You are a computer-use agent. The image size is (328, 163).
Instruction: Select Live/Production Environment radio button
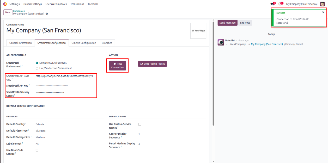pos(37,68)
